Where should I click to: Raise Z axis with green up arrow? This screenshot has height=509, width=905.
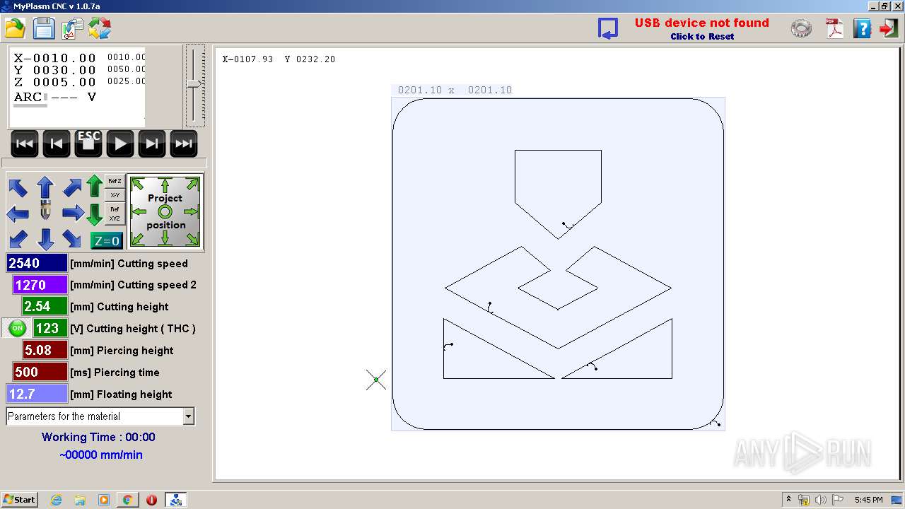(x=95, y=187)
